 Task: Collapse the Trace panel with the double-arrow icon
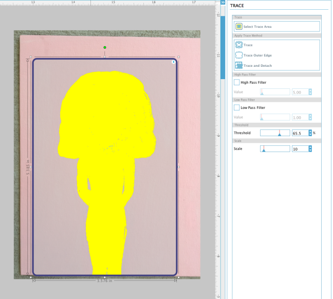223,3
